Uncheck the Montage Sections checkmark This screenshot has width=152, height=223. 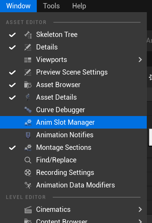point(12,148)
